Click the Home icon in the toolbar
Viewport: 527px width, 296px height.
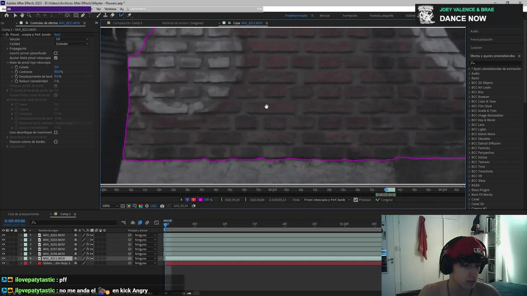[7, 15]
